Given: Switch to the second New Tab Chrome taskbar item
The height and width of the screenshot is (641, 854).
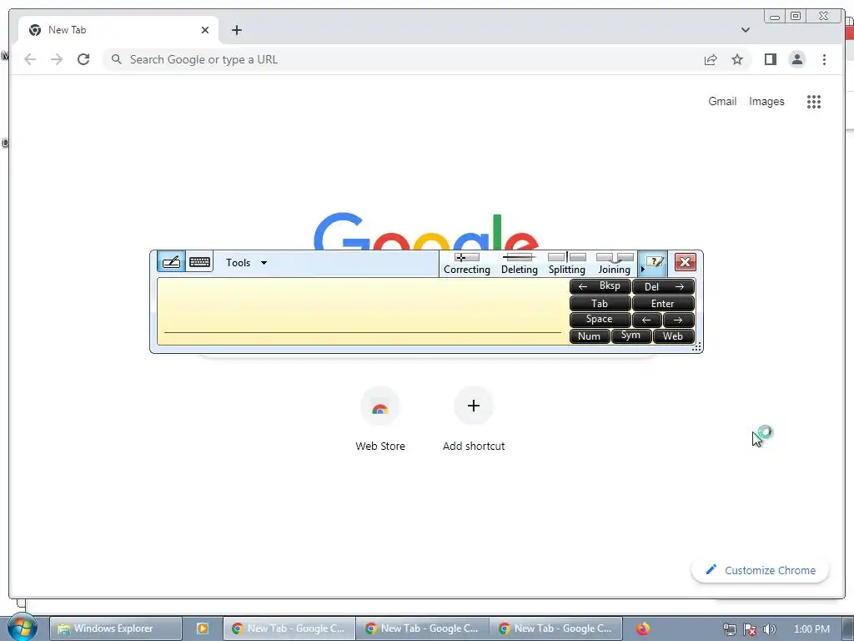Looking at the screenshot, I should pos(423,628).
